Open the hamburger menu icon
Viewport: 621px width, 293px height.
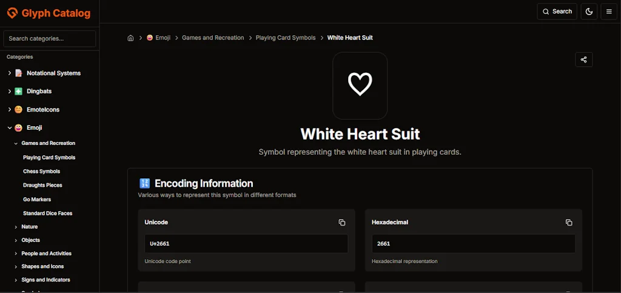click(609, 12)
